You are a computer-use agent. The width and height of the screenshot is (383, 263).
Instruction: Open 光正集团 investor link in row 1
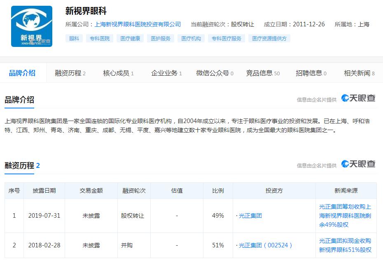[x=250, y=216]
